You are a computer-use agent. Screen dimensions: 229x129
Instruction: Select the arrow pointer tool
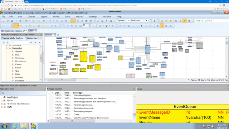tap(15, 26)
